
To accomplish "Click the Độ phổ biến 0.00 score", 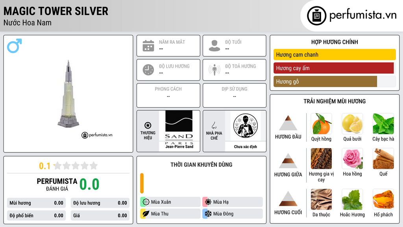I will pos(36,216).
